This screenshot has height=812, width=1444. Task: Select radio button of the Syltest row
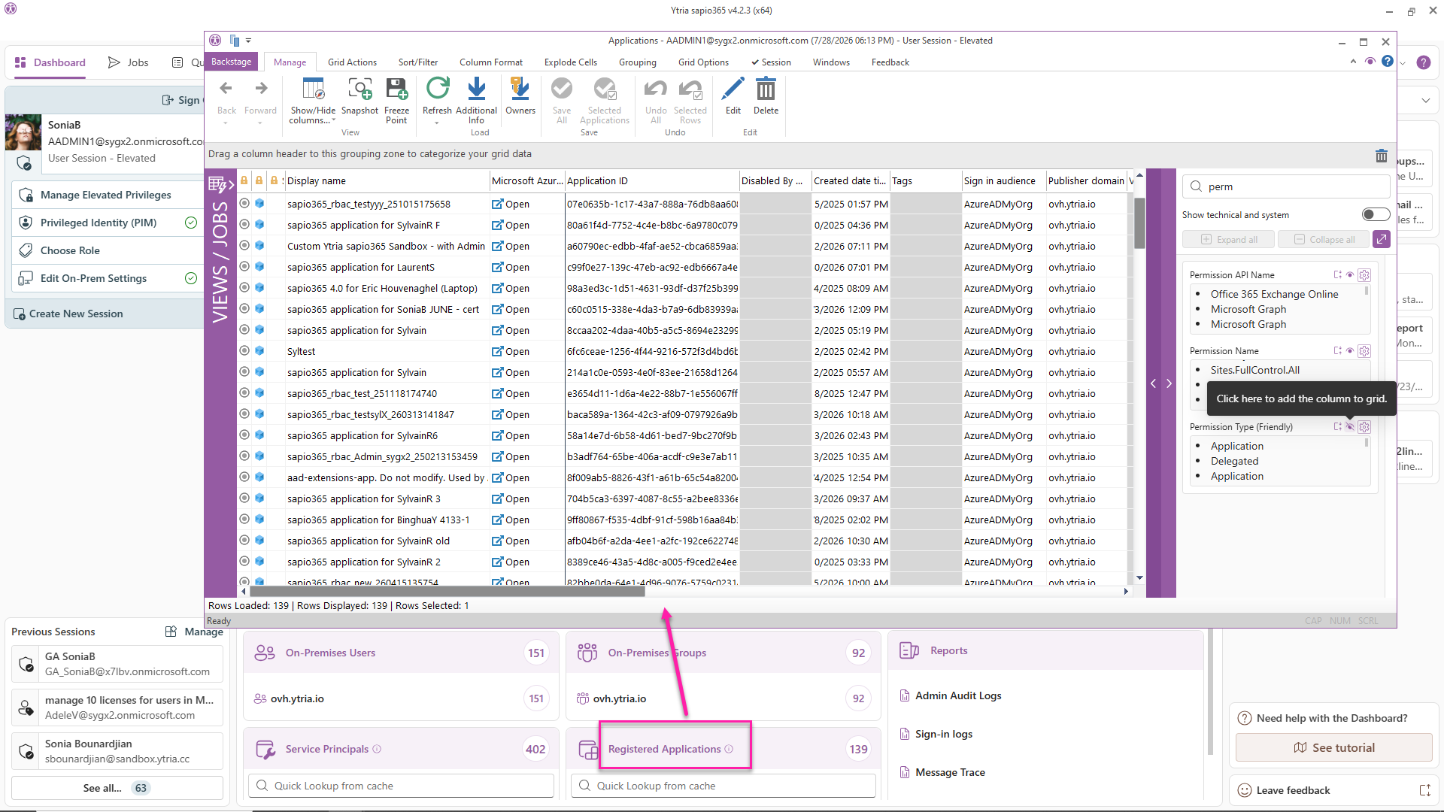[x=244, y=350]
